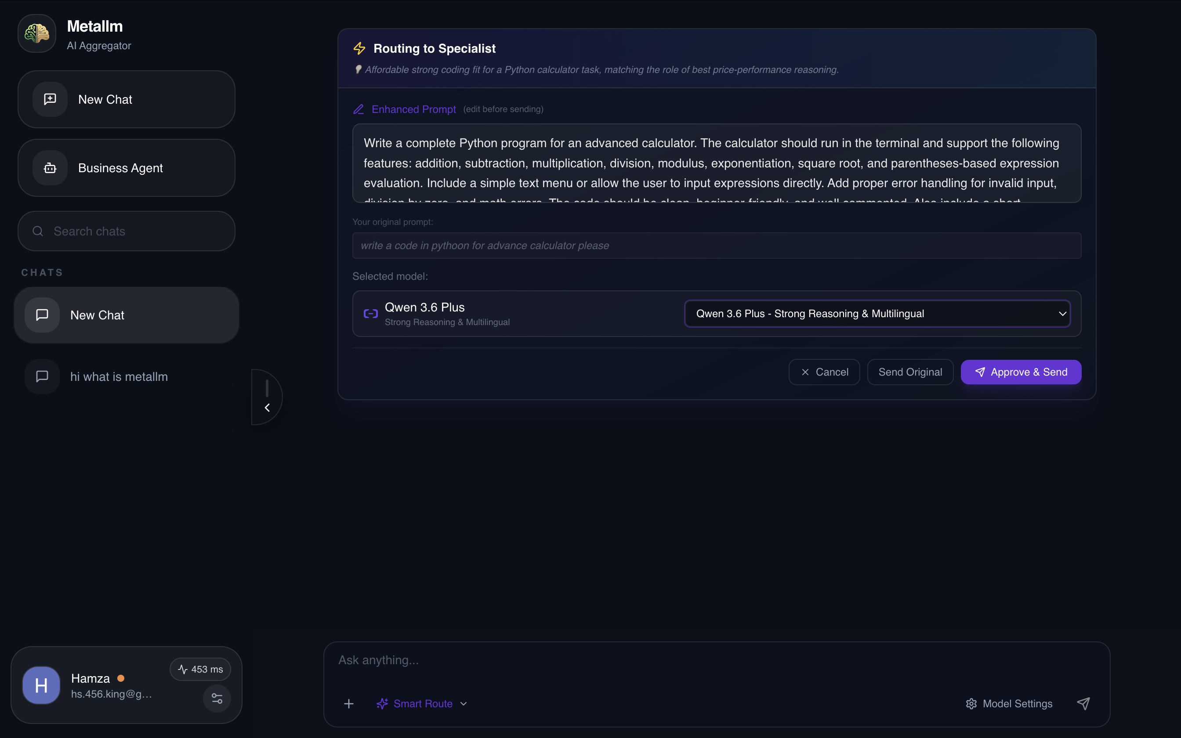Click the 'Enhanced Prompt' label
Viewport: 1181px width, 738px height.
tap(414, 109)
